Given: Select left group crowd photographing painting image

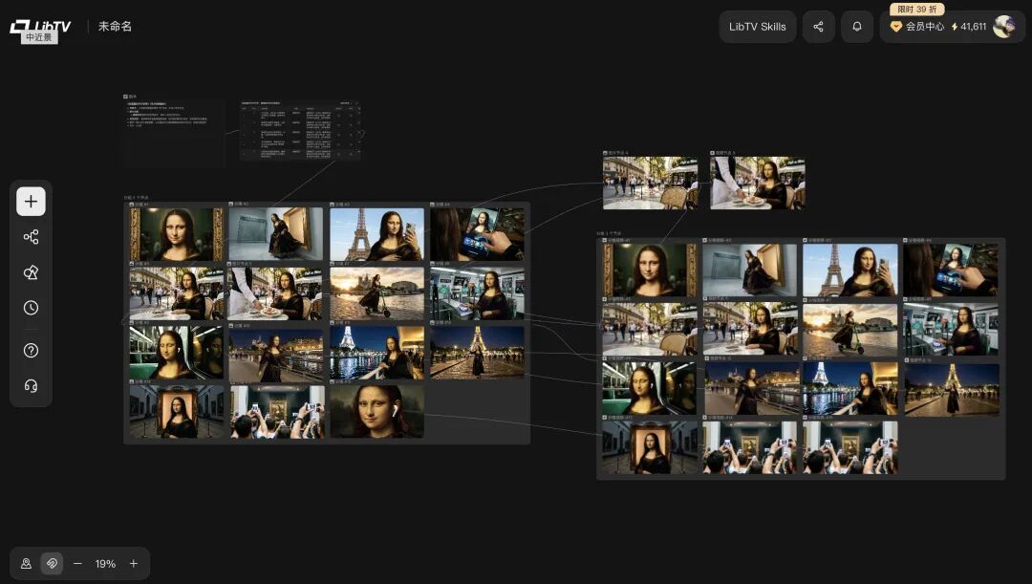Looking at the screenshot, I should coord(276,412).
